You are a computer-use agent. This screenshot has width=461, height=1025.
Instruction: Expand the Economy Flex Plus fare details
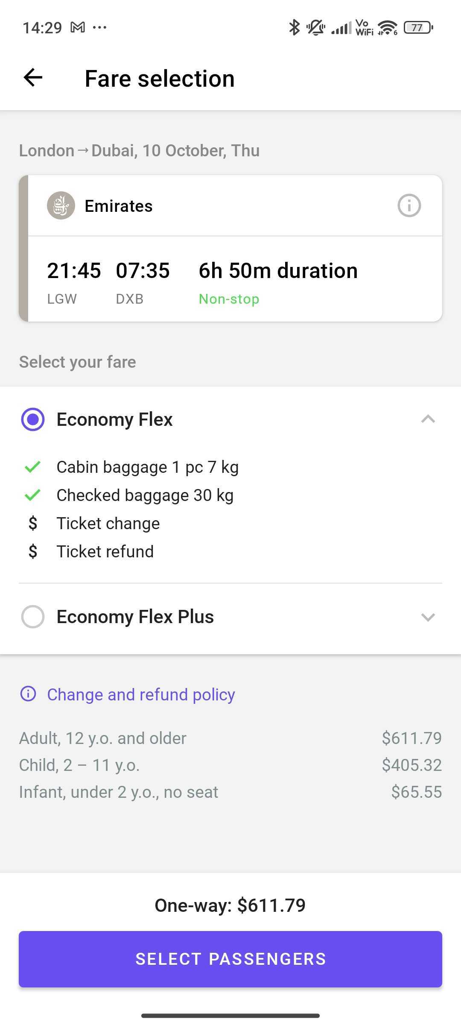click(428, 617)
